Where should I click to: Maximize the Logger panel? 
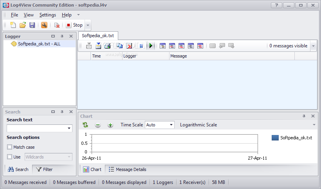coord(53,36)
